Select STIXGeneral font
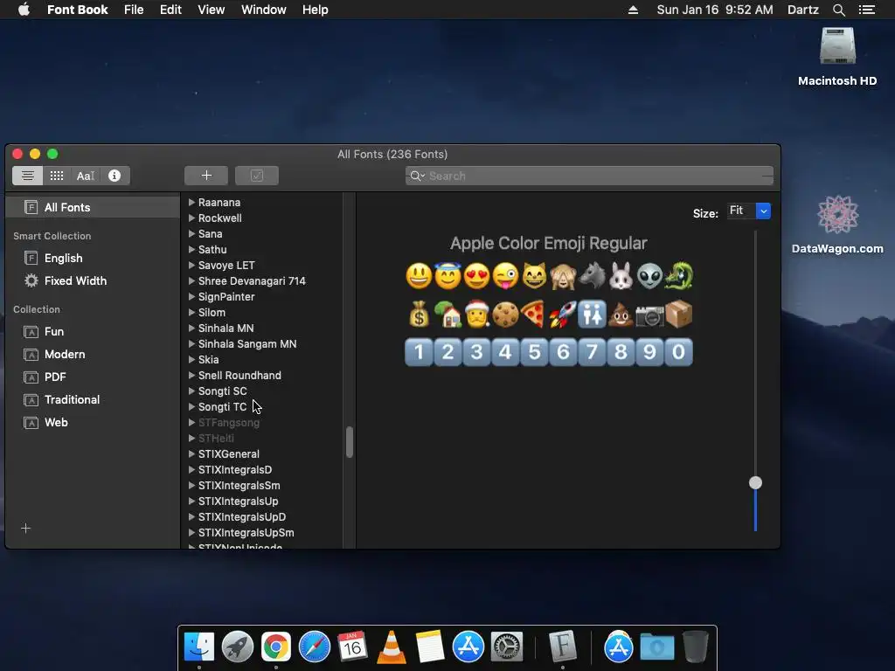 pos(229,454)
